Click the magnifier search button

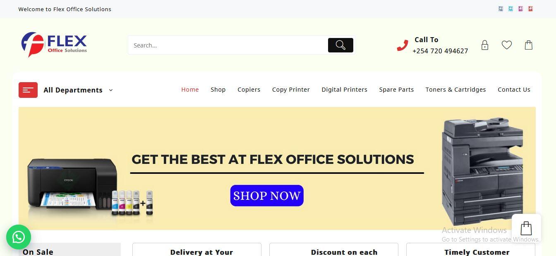pyautogui.click(x=340, y=45)
